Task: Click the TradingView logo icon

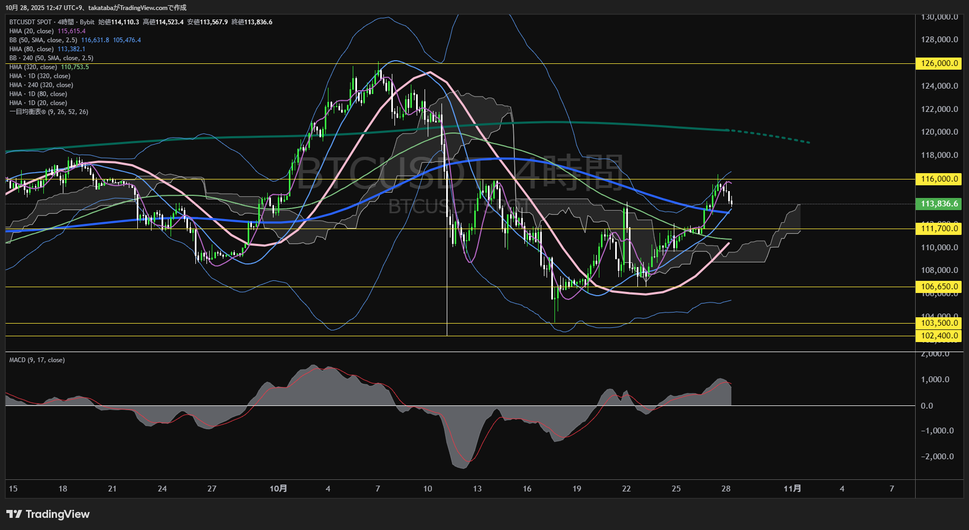Action: pyautogui.click(x=14, y=514)
